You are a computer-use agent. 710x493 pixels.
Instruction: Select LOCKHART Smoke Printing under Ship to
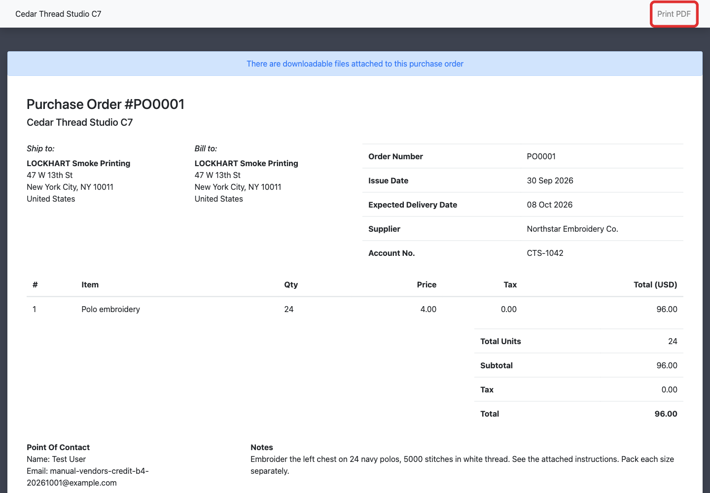[x=78, y=163]
